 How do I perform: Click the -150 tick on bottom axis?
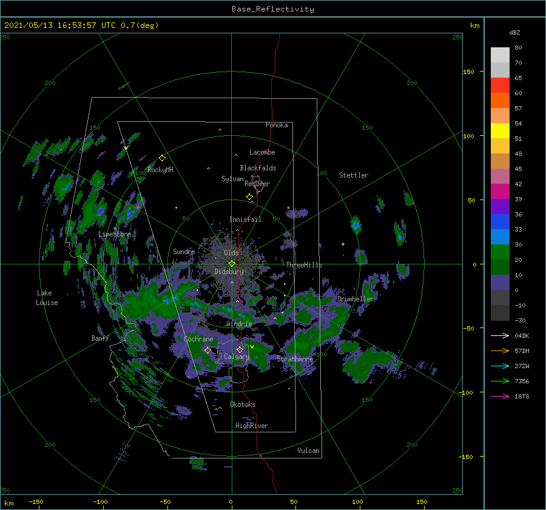36,502
